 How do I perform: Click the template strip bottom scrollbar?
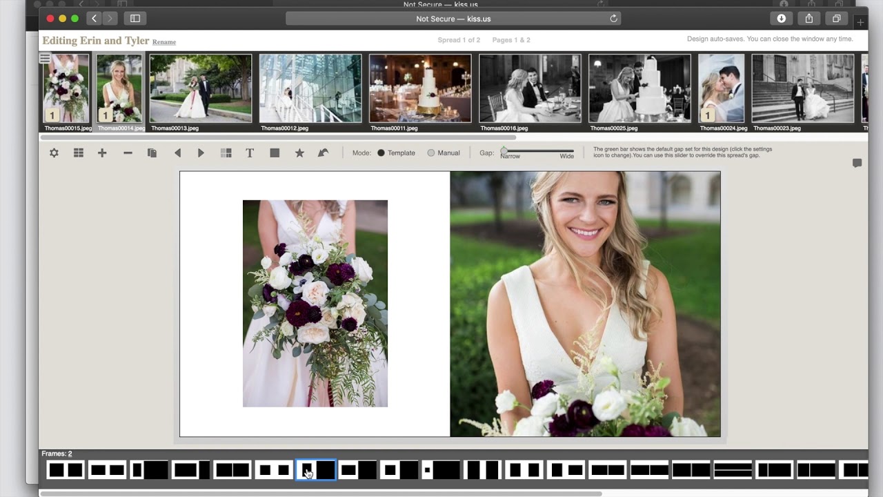pyautogui.click(x=321, y=494)
